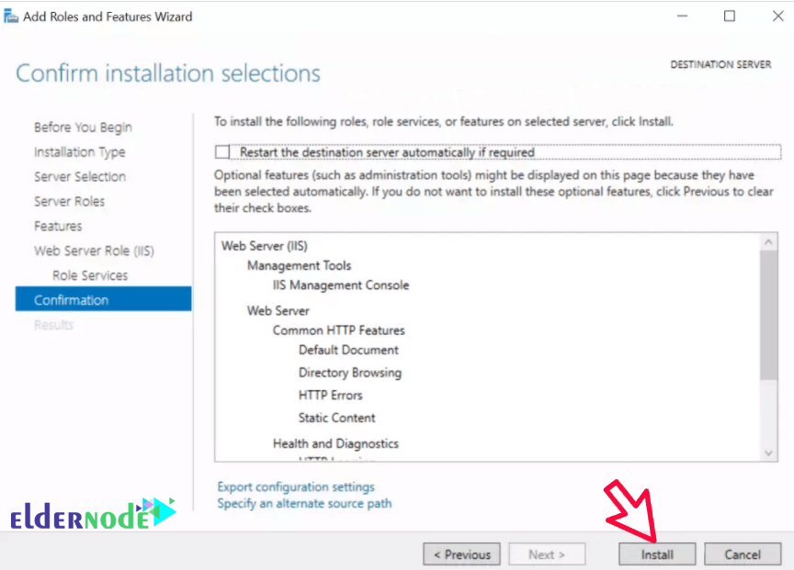This screenshot has width=794, height=570.
Task: Open the Role Services step
Action: [89, 274]
